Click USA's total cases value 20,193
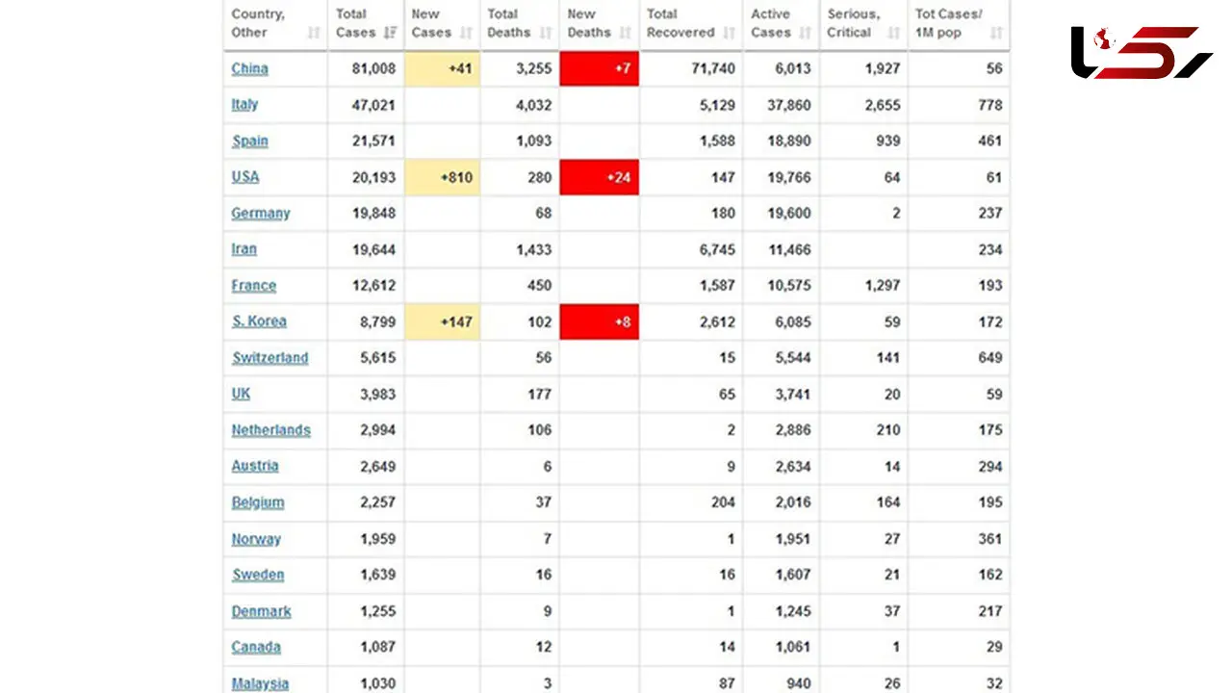The image size is (1232, 693). click(x=374, y=177)
